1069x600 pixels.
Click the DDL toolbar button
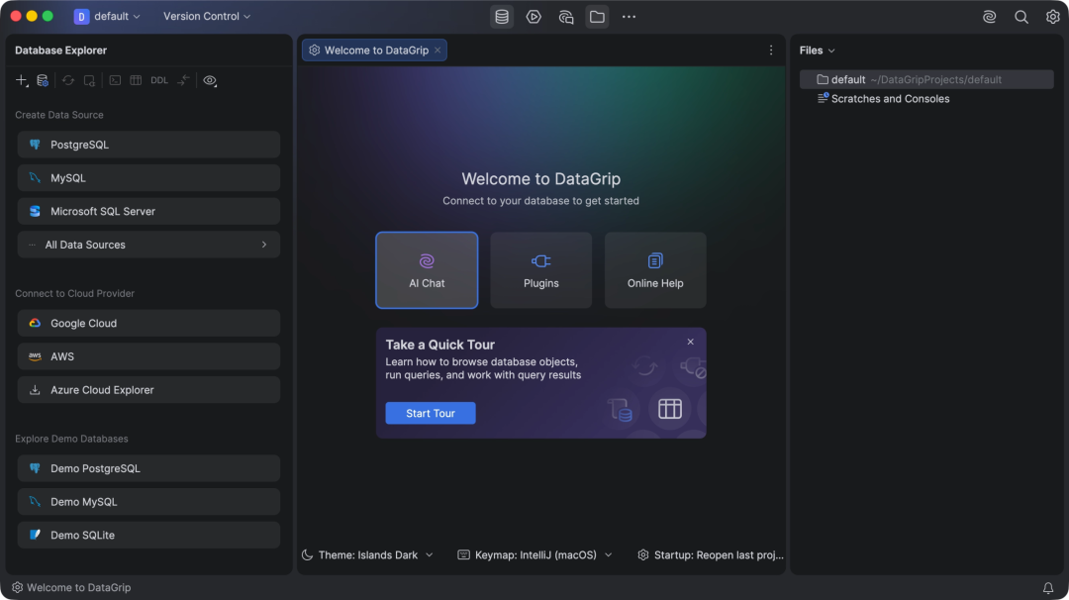click(159, 80)
